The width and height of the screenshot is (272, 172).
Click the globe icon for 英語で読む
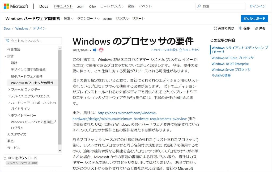(215, 28)
